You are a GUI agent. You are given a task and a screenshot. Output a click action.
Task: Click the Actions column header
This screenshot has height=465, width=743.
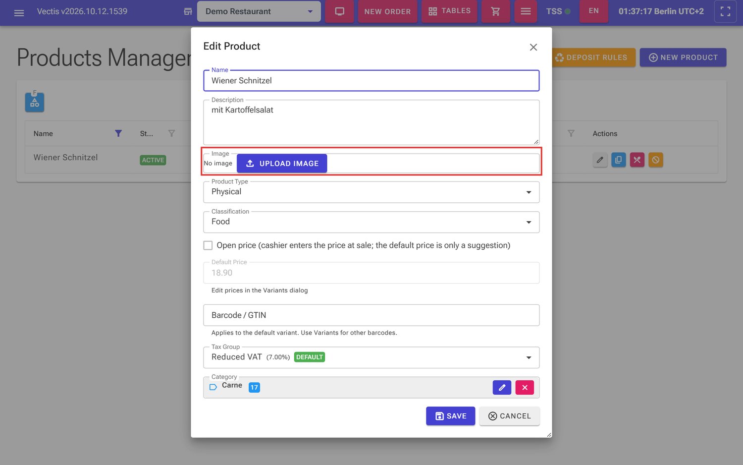tap(605, 133)
